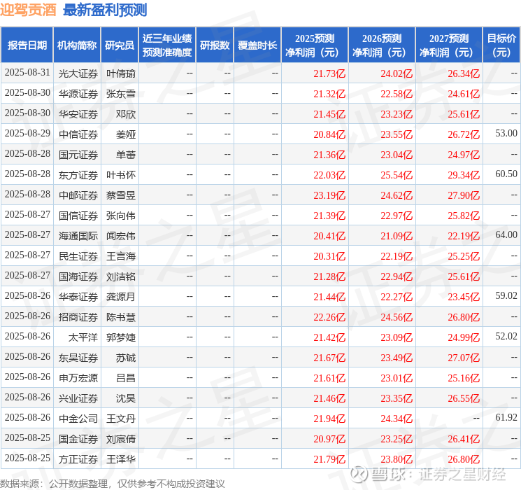Click analyst name 邓欣
Viewport: 521px width, 490px height.
point(126,114)
